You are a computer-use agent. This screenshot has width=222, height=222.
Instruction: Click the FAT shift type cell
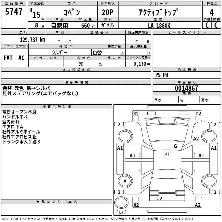coord(8,58)
